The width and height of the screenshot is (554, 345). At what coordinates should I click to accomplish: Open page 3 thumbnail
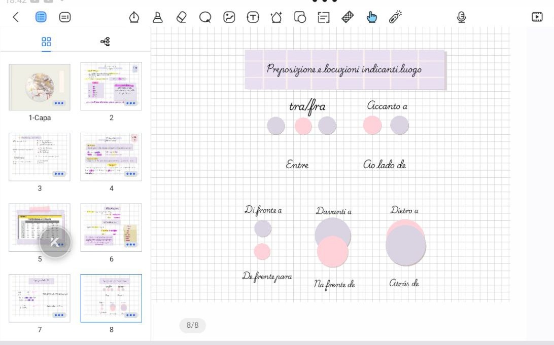40,157
